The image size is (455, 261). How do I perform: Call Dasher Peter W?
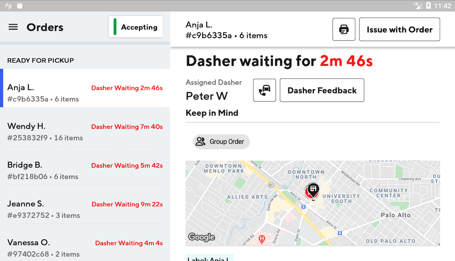click(x=264, y=90)
